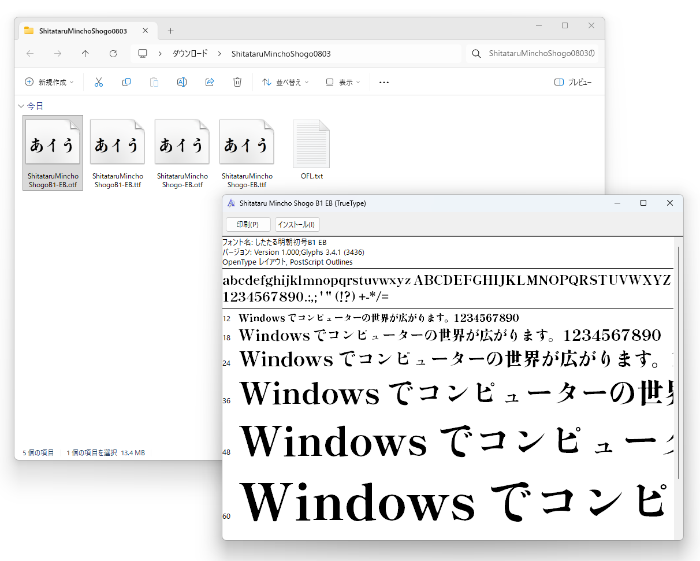700x561 pixels.
Task: Click the インストール(I) install button
Action: [297, 224]
